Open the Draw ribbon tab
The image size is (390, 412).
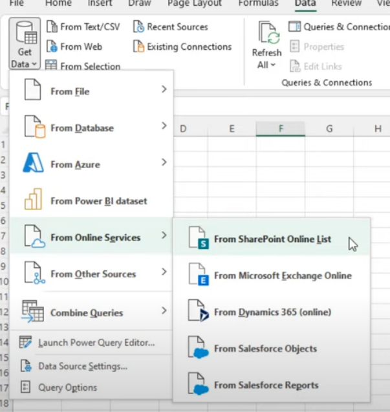pos(140,3)
